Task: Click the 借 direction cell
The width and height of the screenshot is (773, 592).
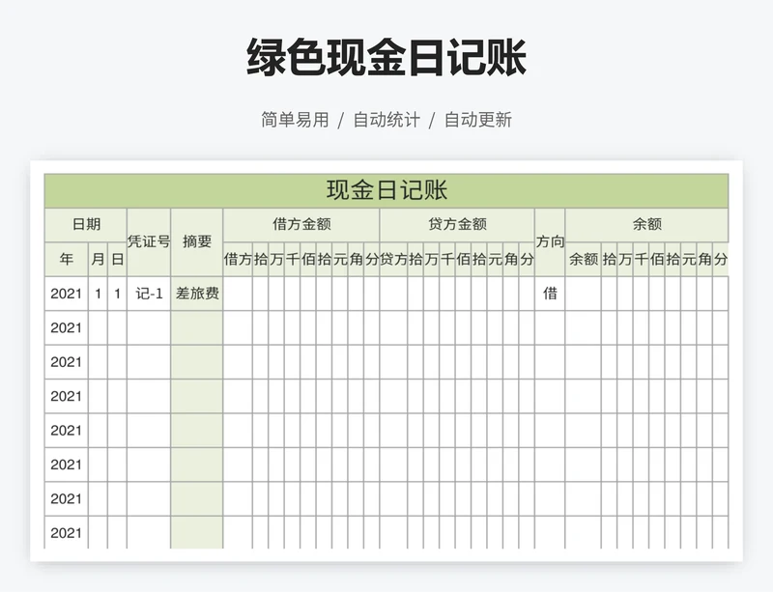Action: coord(550,294)
